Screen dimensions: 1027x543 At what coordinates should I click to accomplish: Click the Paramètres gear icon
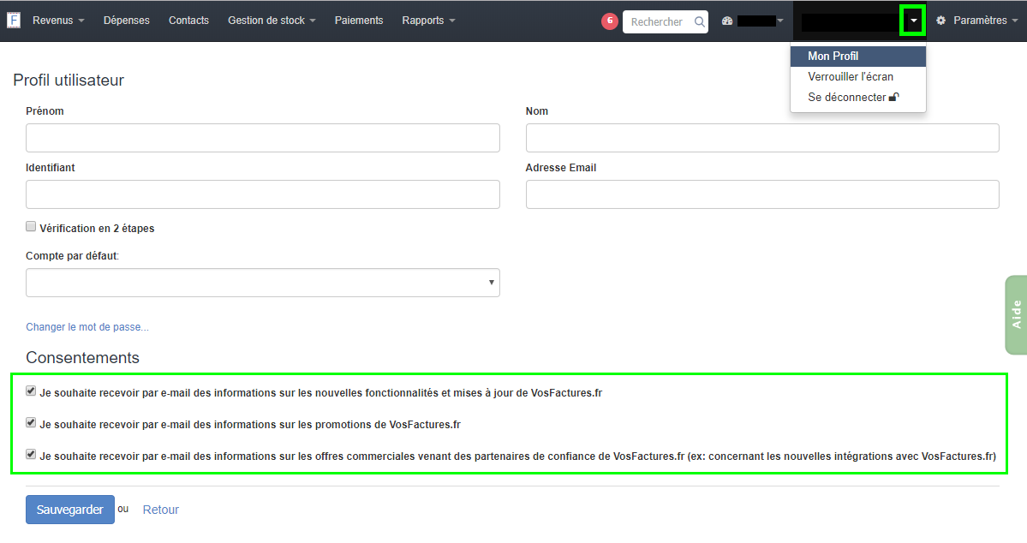tap(940, 21)
